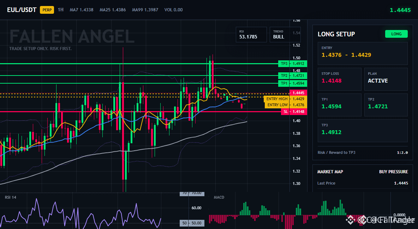Click the 1.50 price axis label
This screenshot has width=418, height=229.
pyautogui.click(x=297, y=58)
